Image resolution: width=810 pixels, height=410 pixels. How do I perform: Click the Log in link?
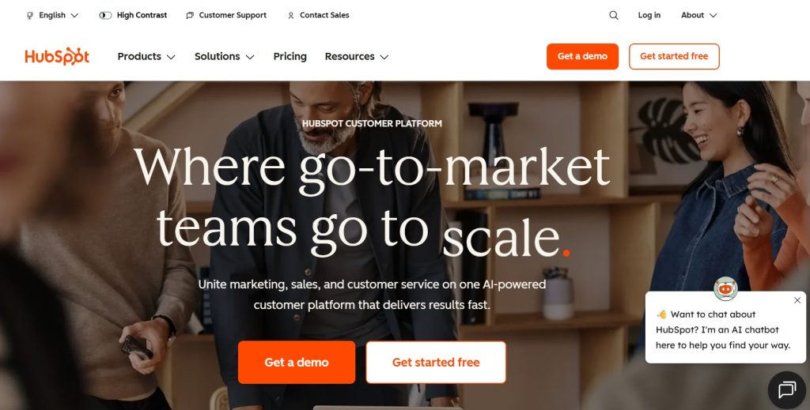tap(649, 16)
